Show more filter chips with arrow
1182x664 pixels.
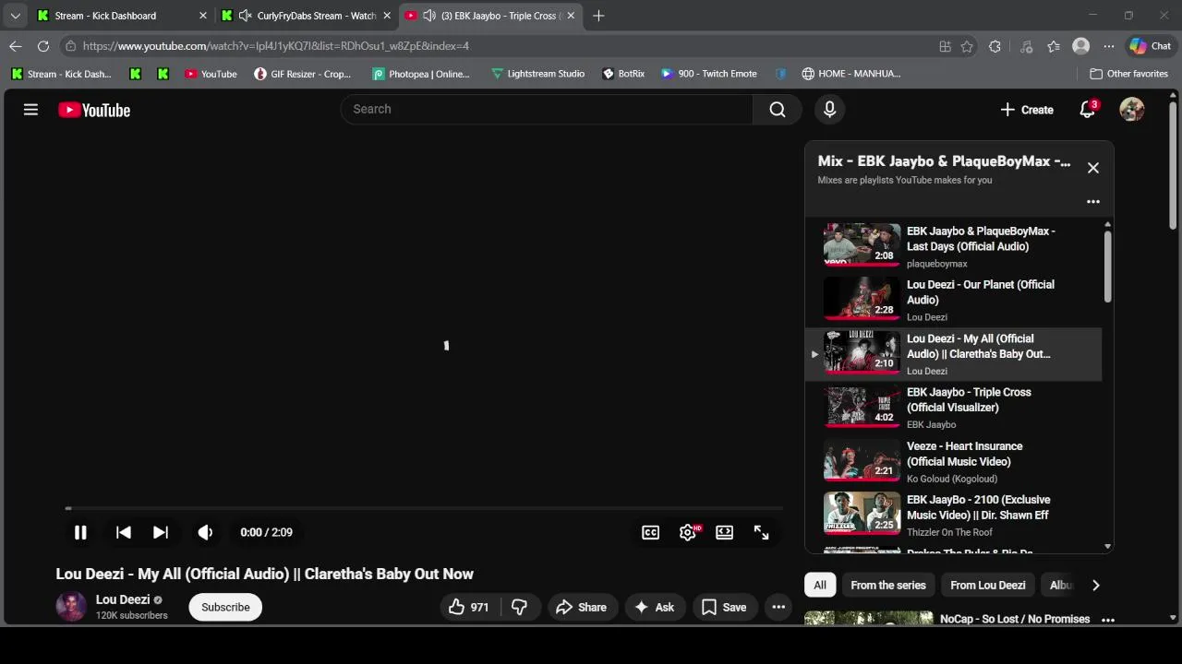(x=1096, y=585)
